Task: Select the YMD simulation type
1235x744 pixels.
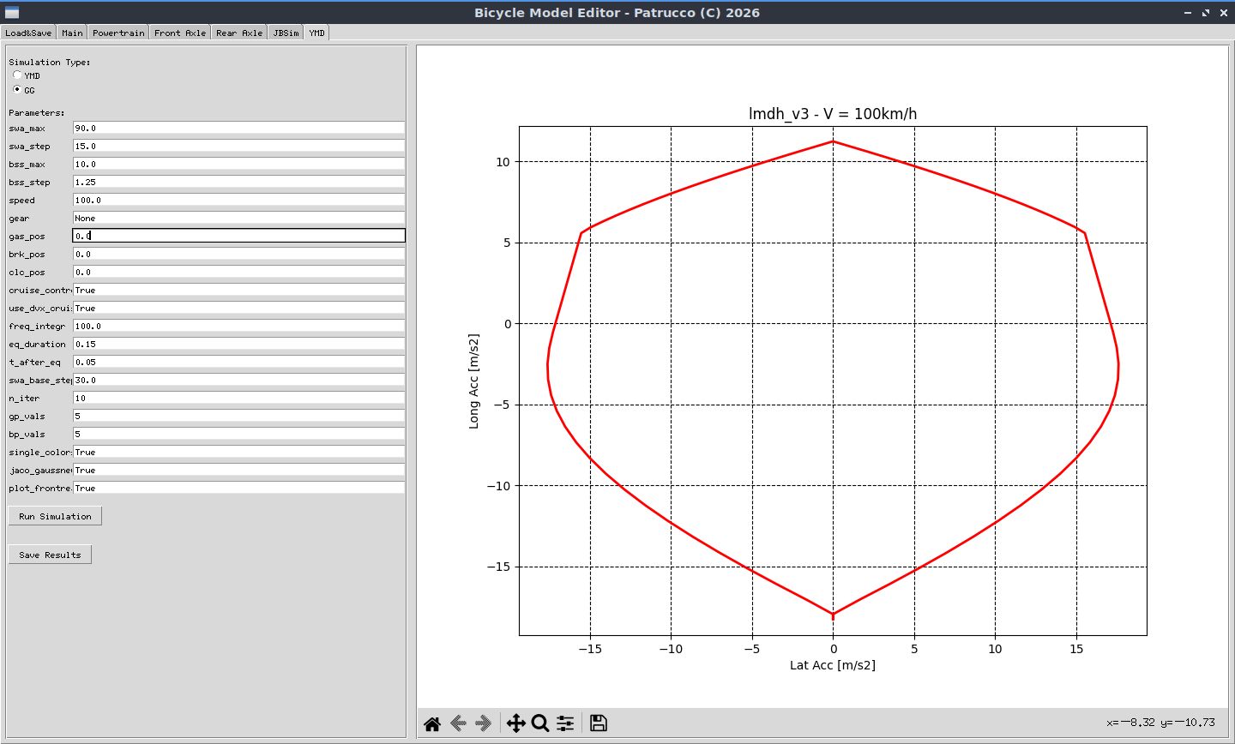Action: [x=17, y=75]
